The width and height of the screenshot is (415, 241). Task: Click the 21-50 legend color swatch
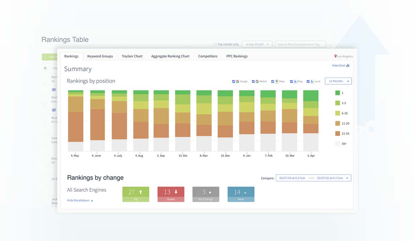[x=338, y=134]
